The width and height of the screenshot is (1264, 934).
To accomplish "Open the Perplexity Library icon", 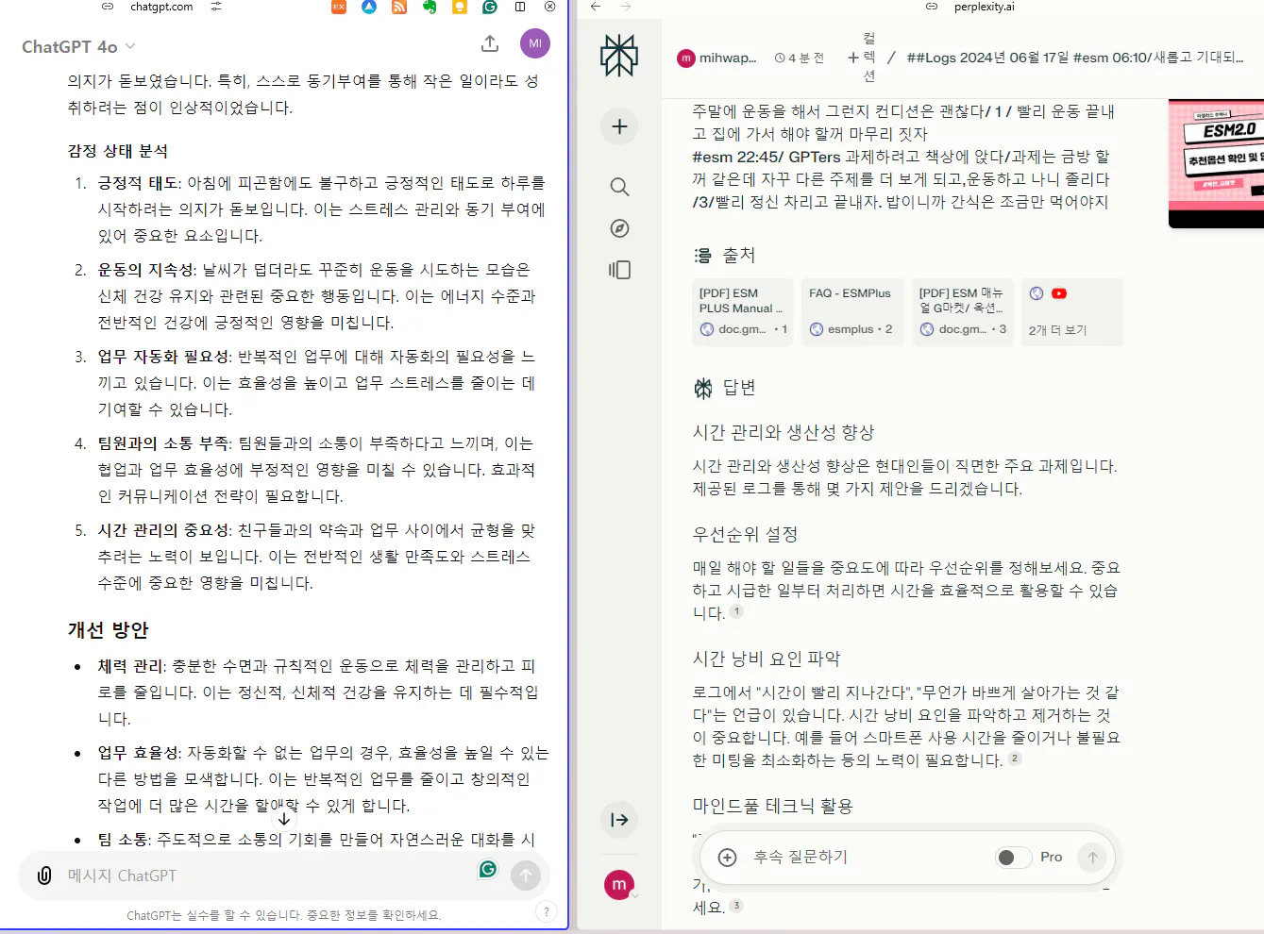I will [619, 270].
